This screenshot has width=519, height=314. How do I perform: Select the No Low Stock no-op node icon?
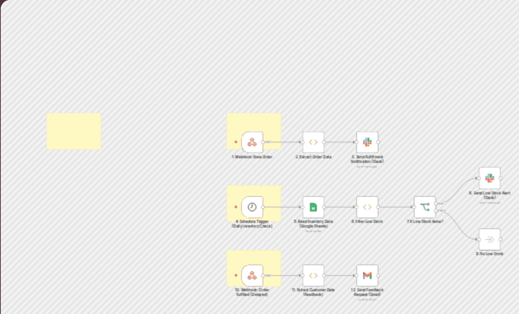coord(489,239)
